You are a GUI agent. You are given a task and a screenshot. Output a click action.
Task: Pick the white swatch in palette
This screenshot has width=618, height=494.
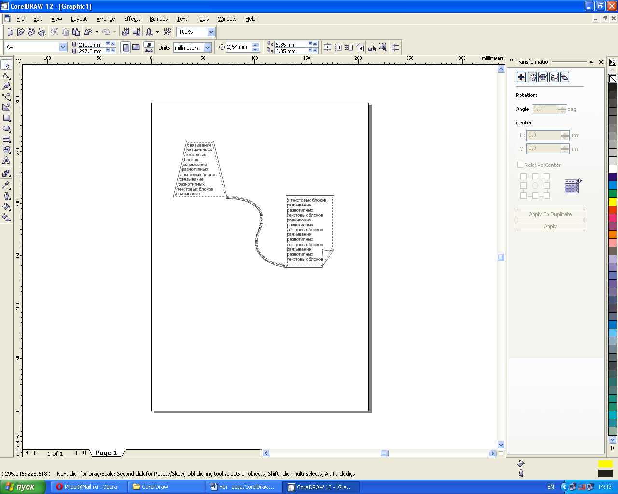click(x=613, y=168)
